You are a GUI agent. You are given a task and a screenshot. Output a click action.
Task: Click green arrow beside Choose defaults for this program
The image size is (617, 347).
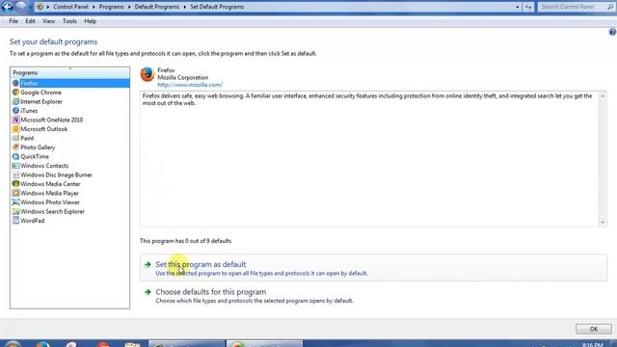pyautogui.click(x=148, y=292)
